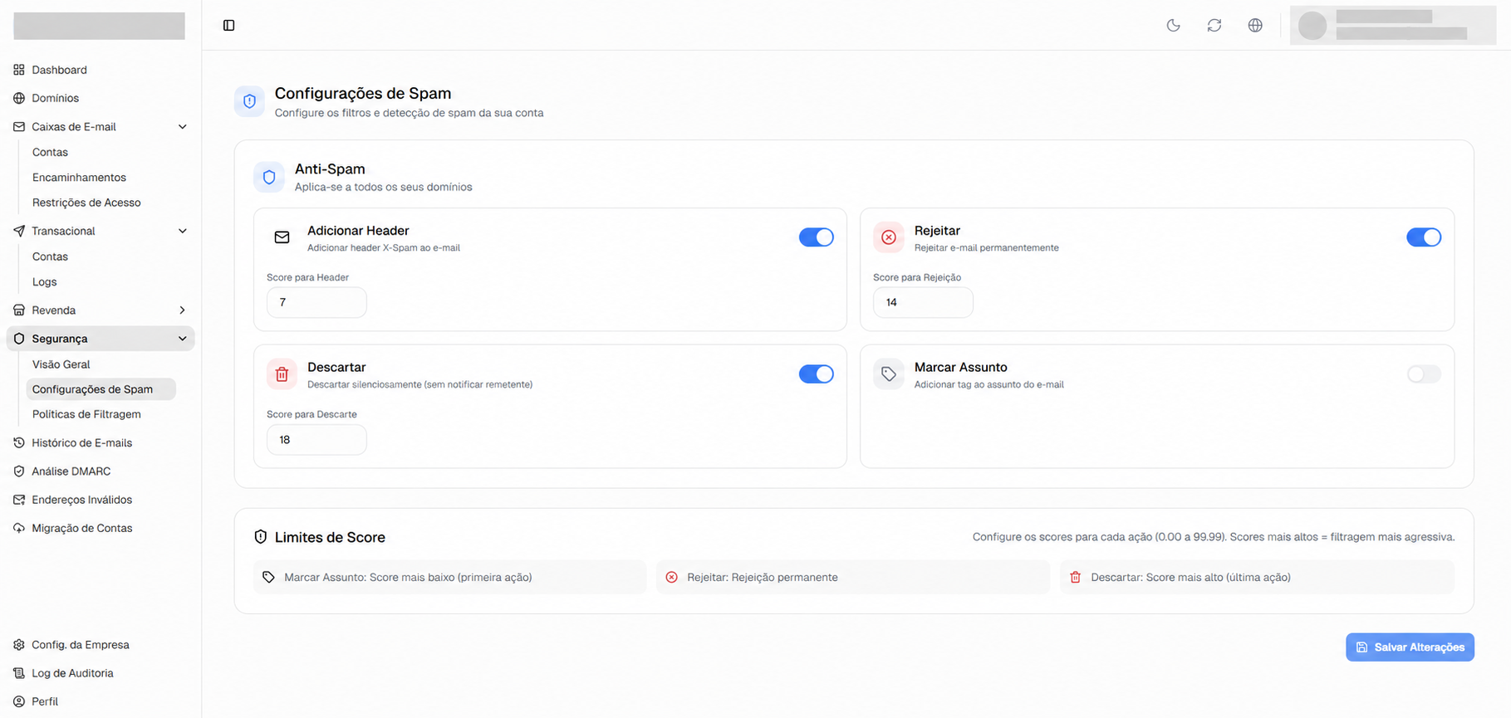The height and width of the screenshot is (718, 1511).
Task: Click the Log de Auditoria scroll icon
Action: coord(19,673)
